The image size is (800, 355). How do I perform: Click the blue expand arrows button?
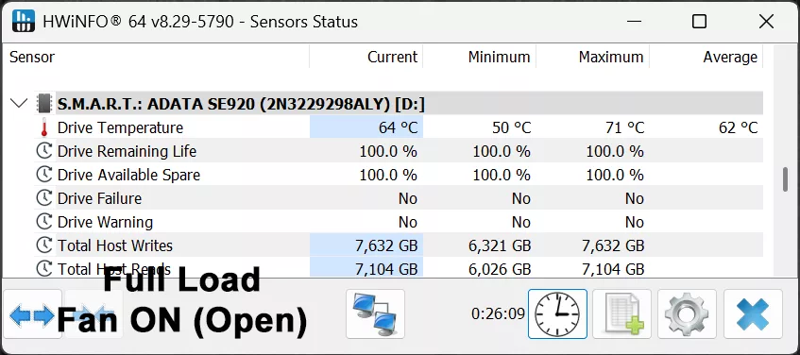(32, 313)
